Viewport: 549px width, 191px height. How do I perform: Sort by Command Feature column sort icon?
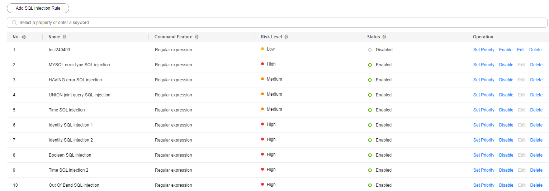(x=197, y=37)
